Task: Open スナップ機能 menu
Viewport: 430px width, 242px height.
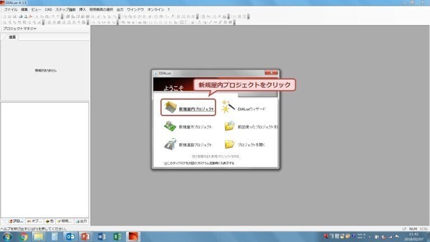Action: coord(66,10)
